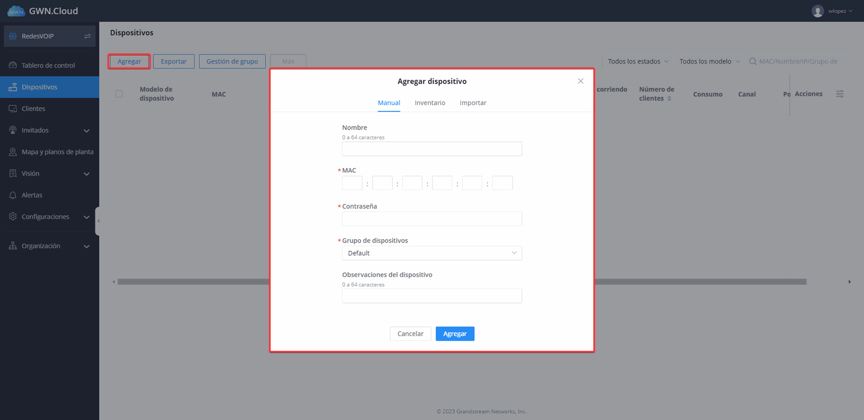
Task: Expand the Invitados submenu chevron
Action: pyautogui.click(x=86, y=131)
